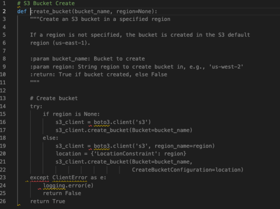280x209 pixels.
Task: Click the '# Create bucket' comment
Action: 54,98
